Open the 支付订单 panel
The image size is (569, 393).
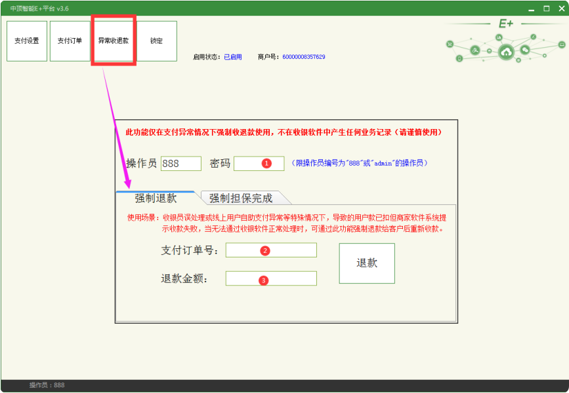pyautogui.click(x=70, y=41)
